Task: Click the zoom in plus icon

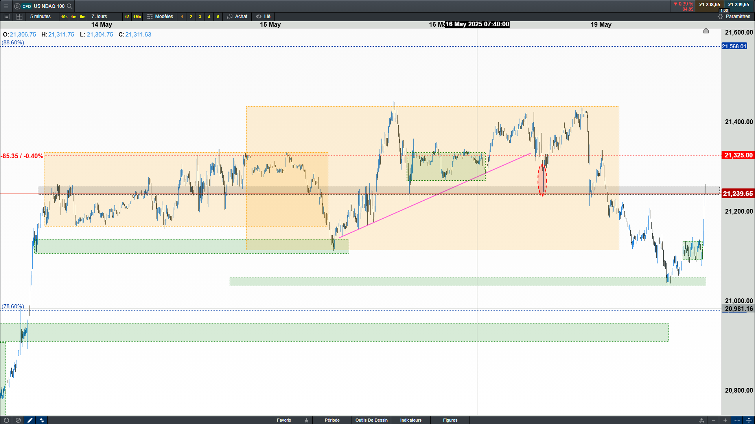Action: 725,420
